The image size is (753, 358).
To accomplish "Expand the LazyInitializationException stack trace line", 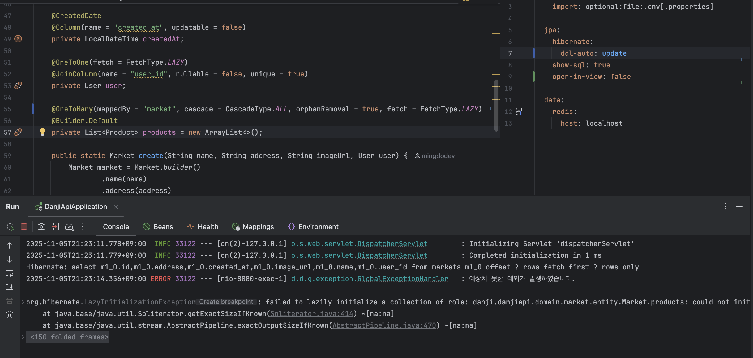I will [23, 302].
